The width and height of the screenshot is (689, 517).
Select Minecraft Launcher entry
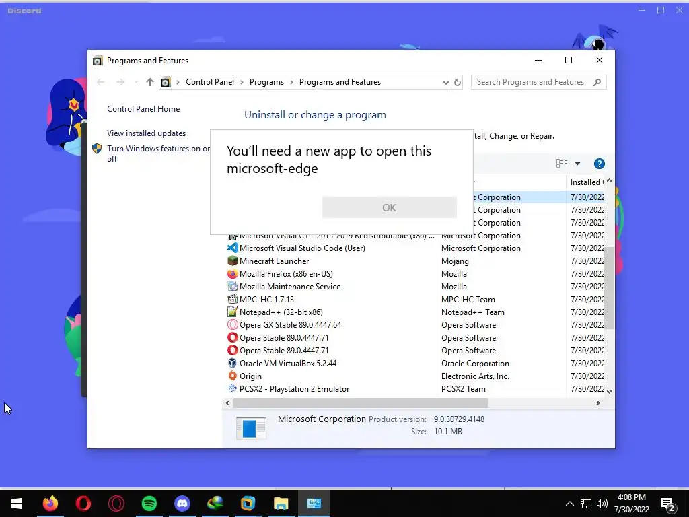point(274,261)
